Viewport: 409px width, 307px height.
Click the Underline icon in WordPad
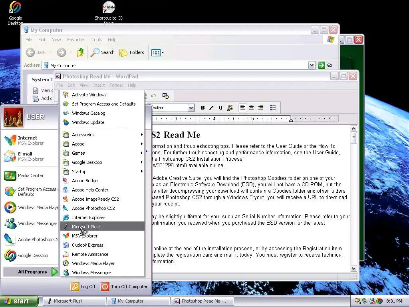click(220, 108)
